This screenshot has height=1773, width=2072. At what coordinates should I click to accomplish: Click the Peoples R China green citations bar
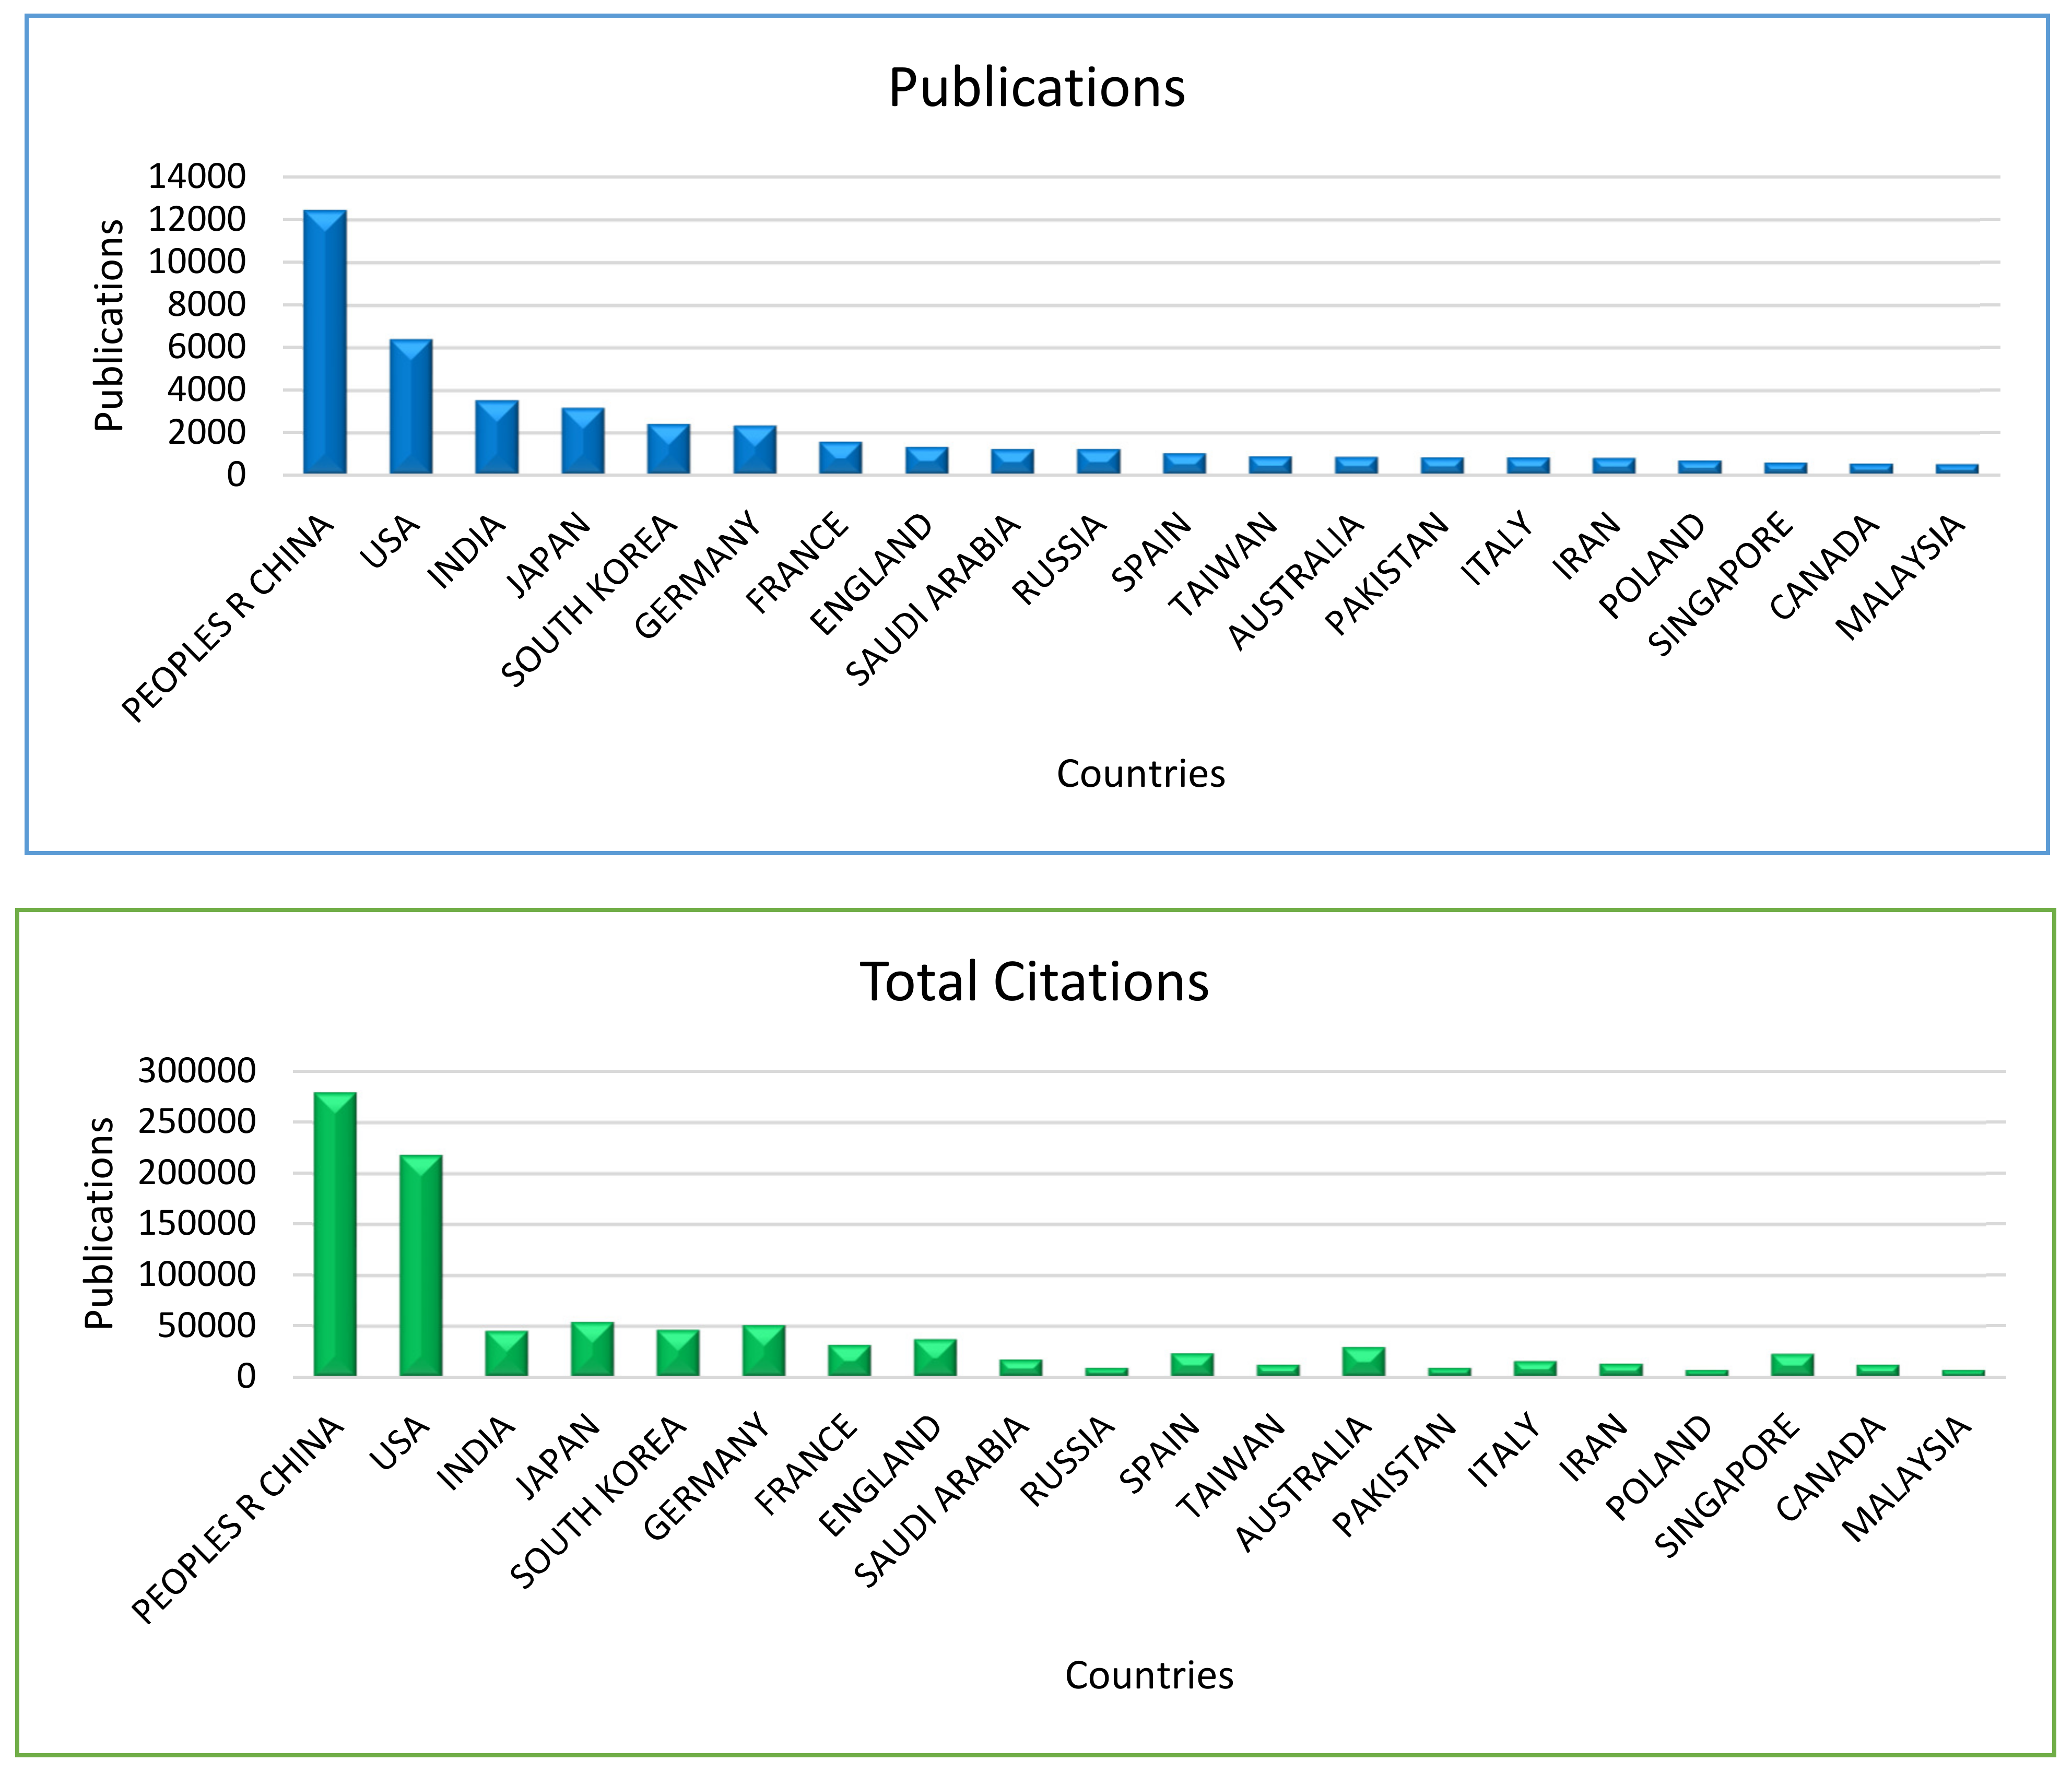click(x=335, y=1234)
